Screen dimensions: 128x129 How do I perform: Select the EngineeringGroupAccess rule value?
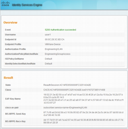[x=57, y=54]
